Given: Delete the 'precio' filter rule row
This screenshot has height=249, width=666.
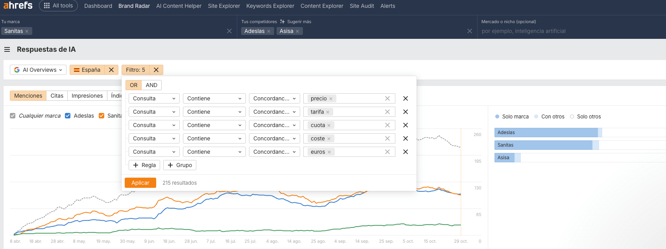Looking at the screenshot, I should (x=406, y=98).
